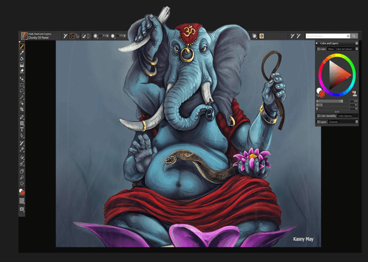This screenshot has width=368, height=262.
Task: Select the Magic Wand tool
Action: [22, 97]
